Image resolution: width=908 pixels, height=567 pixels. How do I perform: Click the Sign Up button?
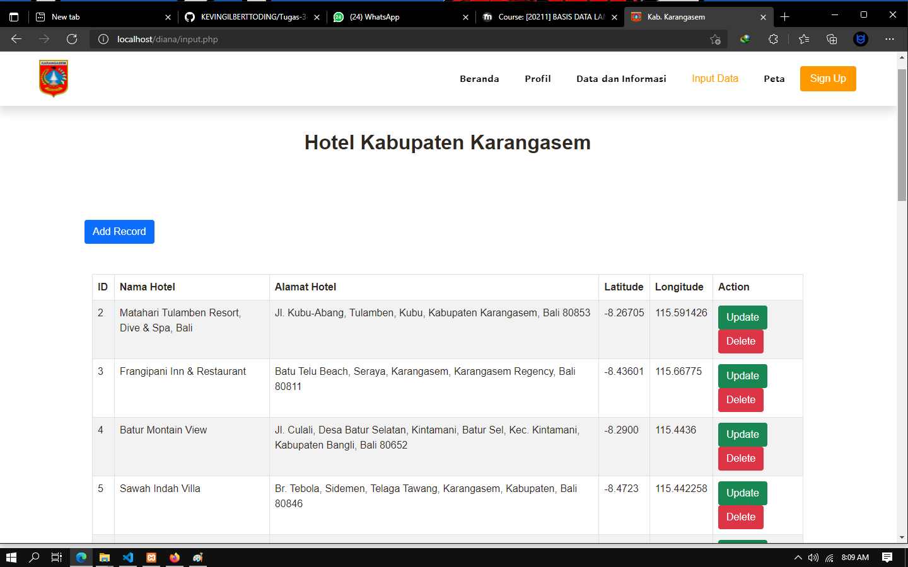point(827,78)
